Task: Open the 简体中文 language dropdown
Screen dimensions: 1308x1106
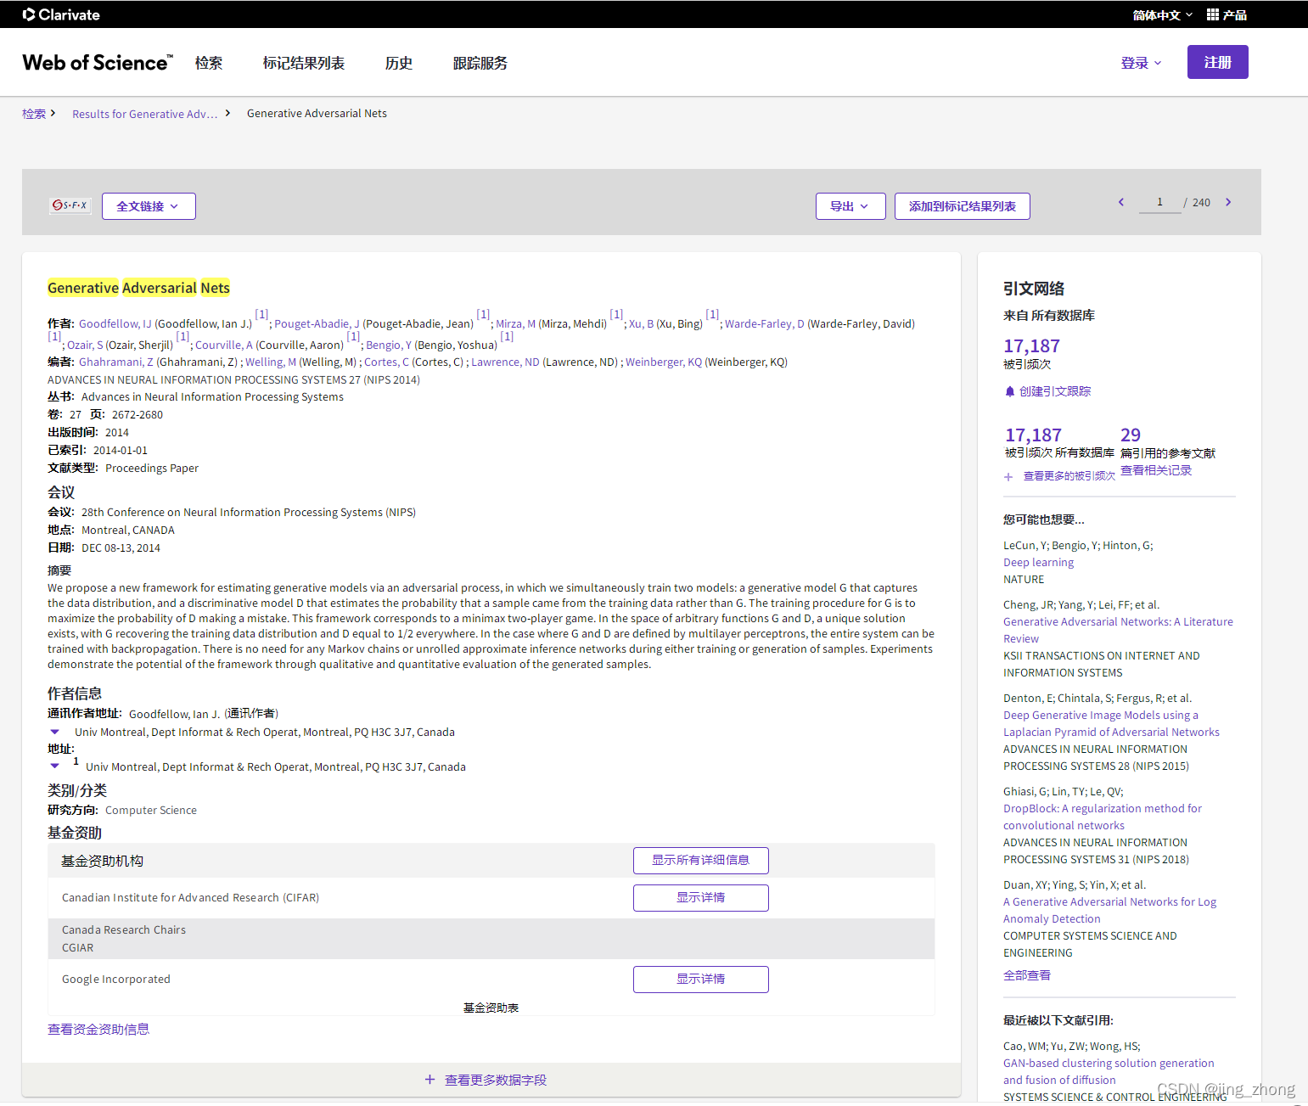Action: tap(1162, 14)
